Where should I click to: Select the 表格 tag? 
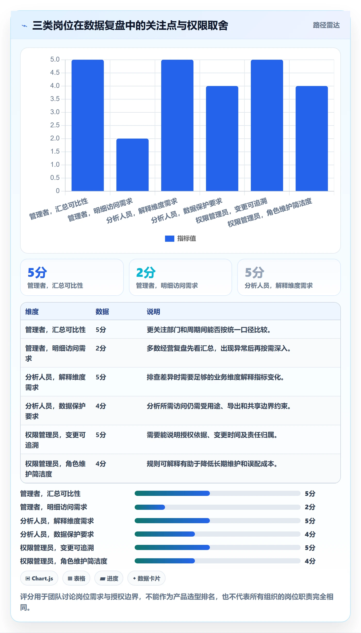click(76, 578)
